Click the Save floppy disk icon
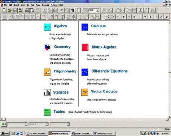Screen dimensions: 171x136 (15, 10)
